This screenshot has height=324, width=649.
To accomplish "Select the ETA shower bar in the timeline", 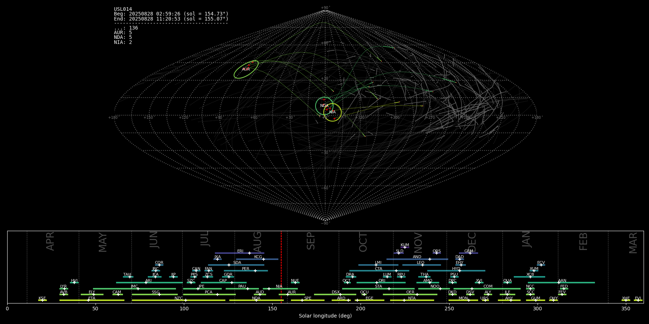I will click(x=92, y=300).
